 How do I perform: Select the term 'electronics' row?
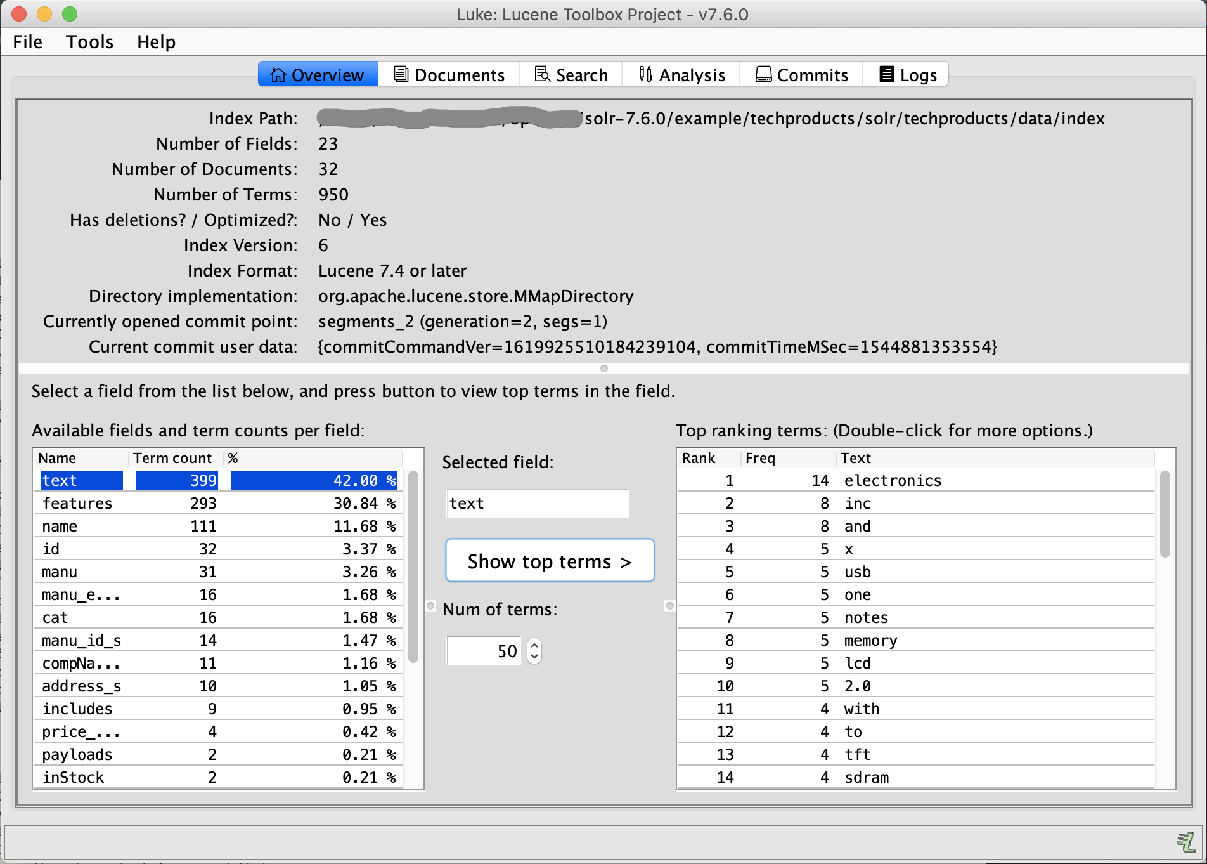[x=917, y=480]
